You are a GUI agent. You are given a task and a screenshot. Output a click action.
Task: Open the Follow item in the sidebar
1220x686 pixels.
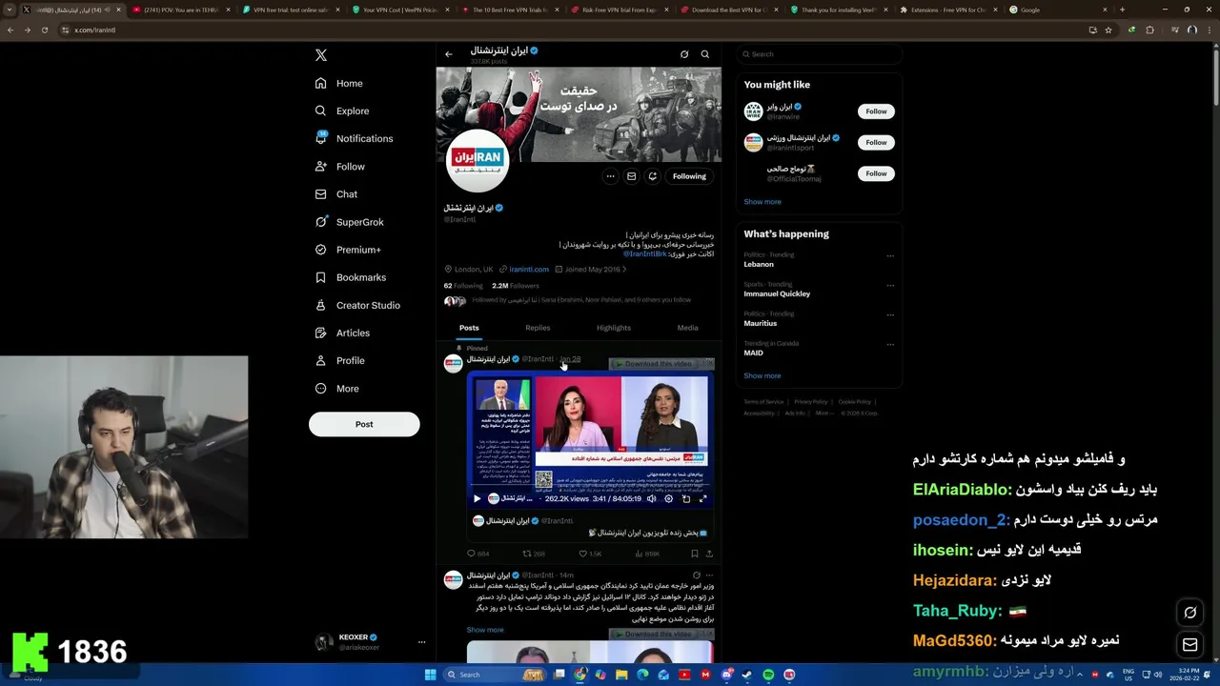tap(339, 167)
